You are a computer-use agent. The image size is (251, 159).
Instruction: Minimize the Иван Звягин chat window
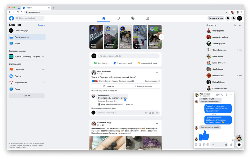231,95
